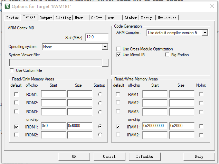Click the Xtal (MHz) input field
Image resolution: width=219 pixels, height=164 pixels.
click(x=97, y=37)
